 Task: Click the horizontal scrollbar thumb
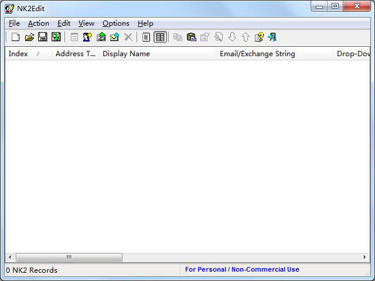pos(69,257)
